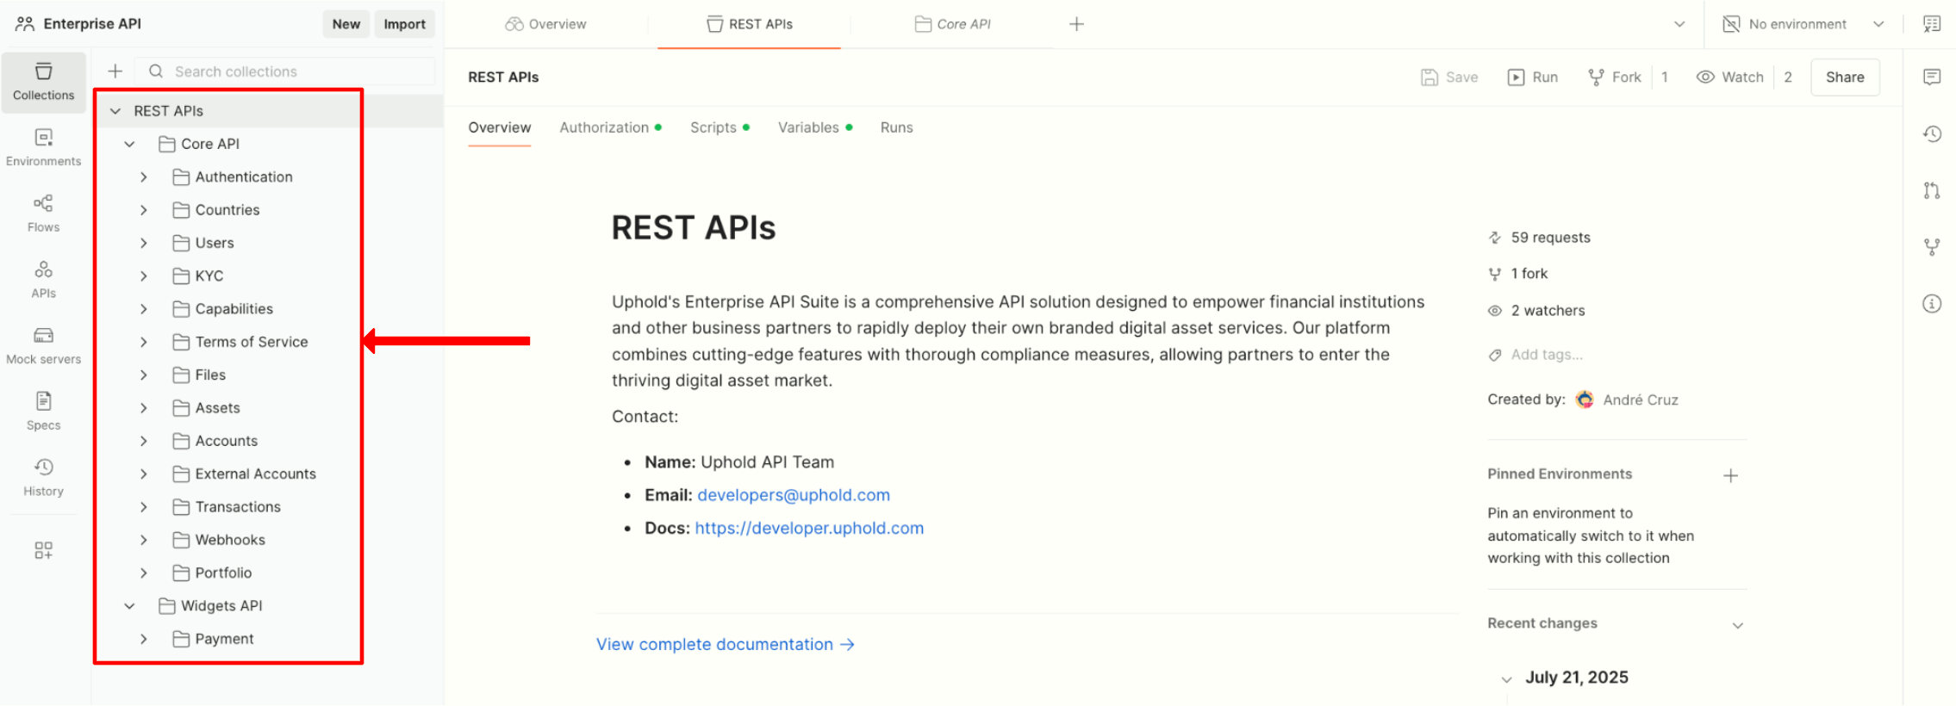Screen dimensions: 1956x706
Task: Open the APIs sidebar panel
Action: [44, 280]
